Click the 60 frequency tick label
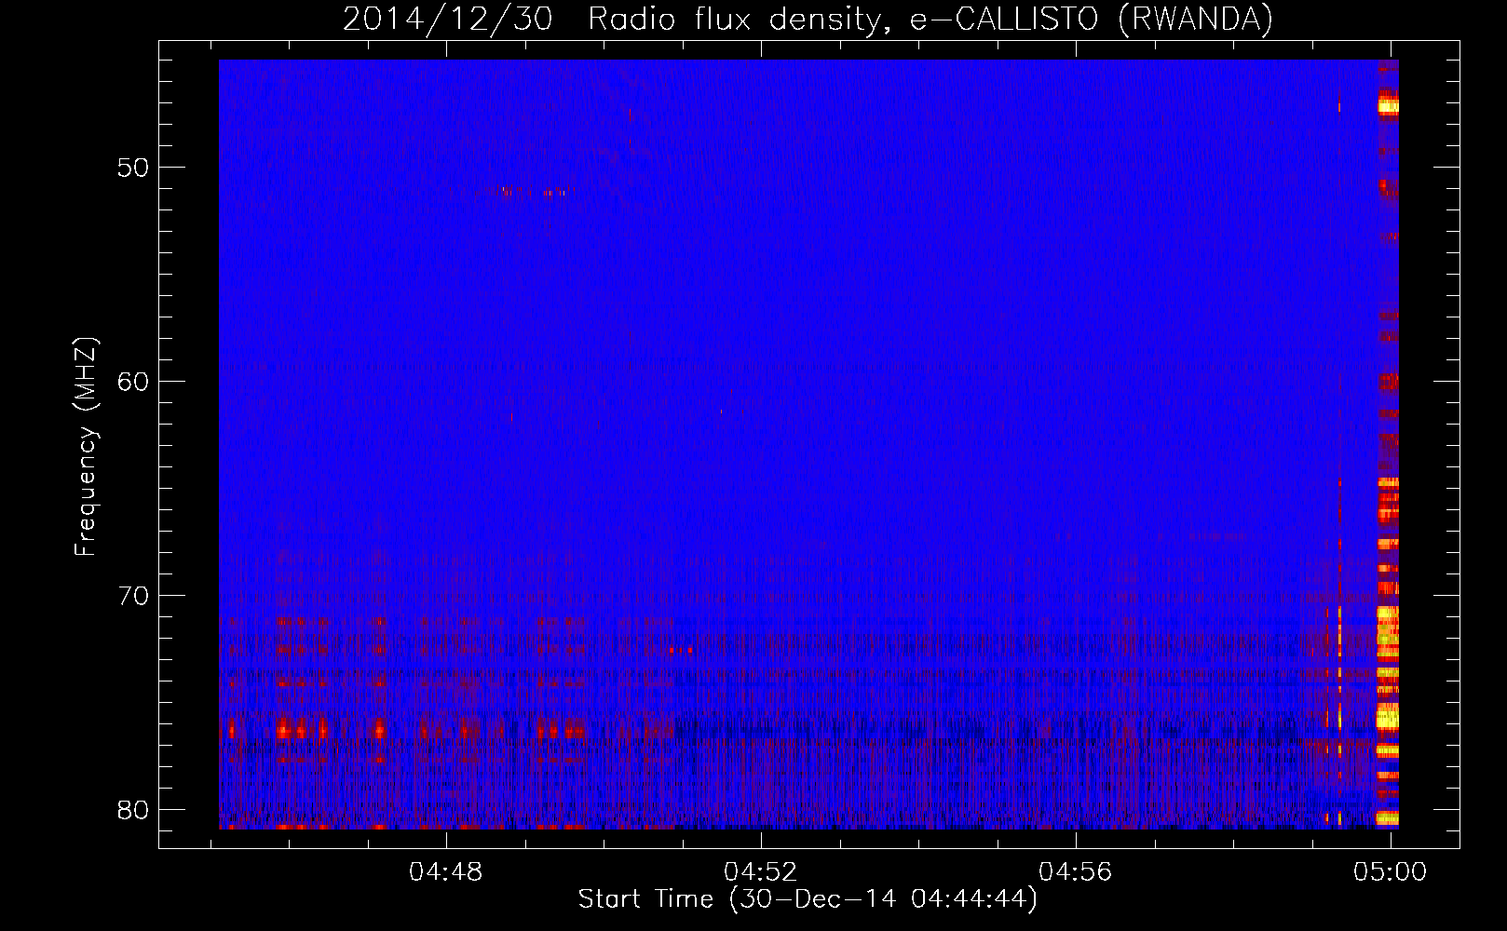The width and height of the screenshot is (1507, 931). click(x=133, y=382)
